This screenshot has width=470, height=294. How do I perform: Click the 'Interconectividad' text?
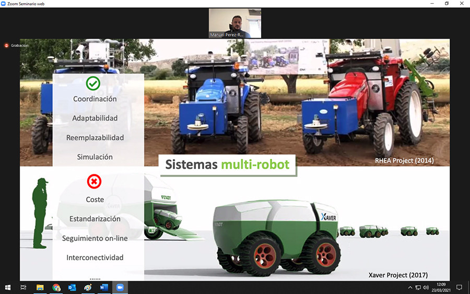click(x=95, y=258)
